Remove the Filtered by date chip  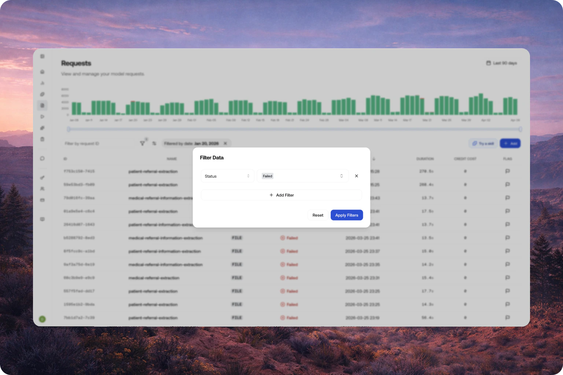point(225,144)
